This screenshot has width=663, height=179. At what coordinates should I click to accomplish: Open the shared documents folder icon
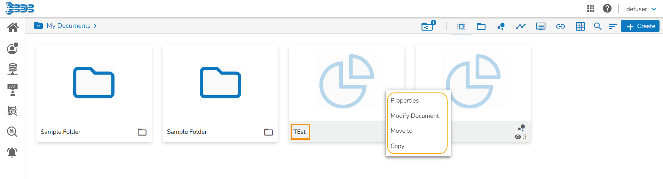[427, 26]
